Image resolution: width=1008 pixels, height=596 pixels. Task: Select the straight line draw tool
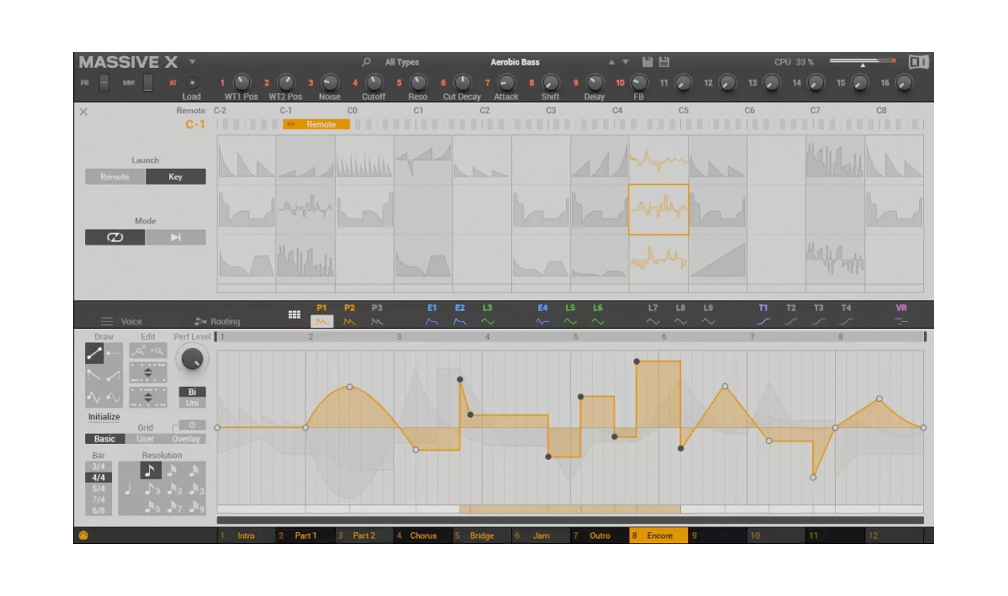point(94,353)
